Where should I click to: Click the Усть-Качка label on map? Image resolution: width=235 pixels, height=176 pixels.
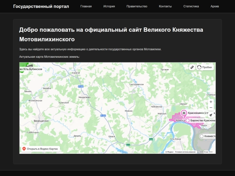point(175,139)
